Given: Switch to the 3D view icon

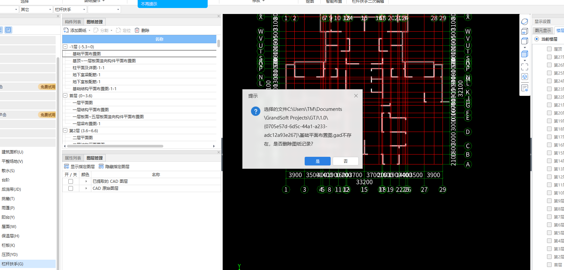Looking at the screenshot, I should tap(524, 31).
